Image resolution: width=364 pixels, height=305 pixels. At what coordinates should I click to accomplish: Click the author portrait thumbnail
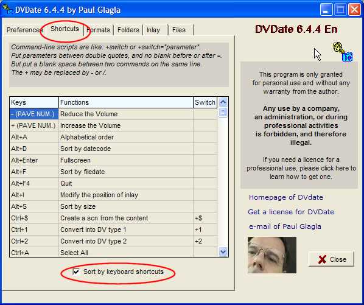pyautogui.click(x=272, y=255)
